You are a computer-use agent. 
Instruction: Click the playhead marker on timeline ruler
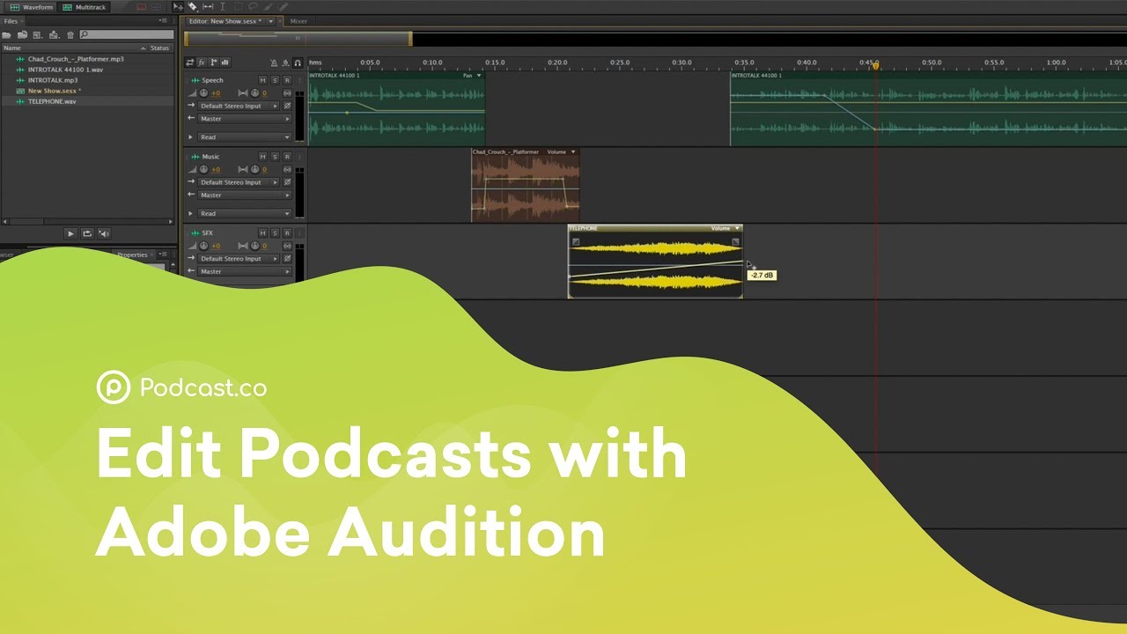pyautogui.click(x=875, y=66)
